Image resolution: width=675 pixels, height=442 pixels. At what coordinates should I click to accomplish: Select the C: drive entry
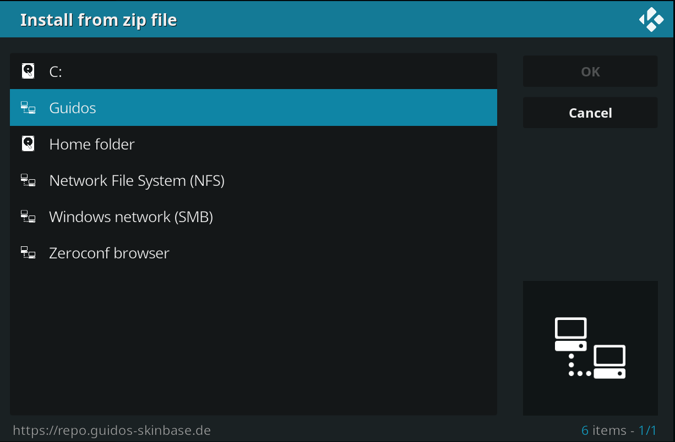click(253, 71)
